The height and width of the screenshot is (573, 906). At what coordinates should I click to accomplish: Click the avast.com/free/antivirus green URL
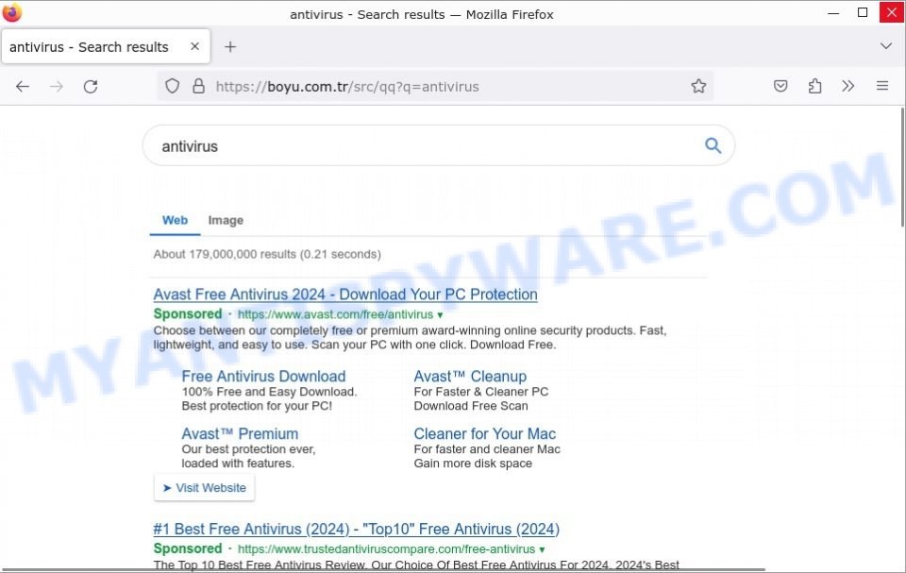pos(335,314)
